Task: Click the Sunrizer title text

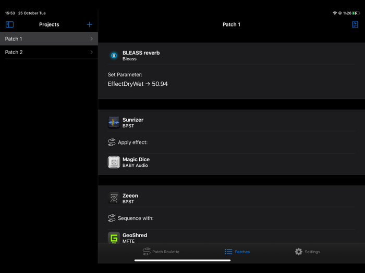Action: pos(133,120)
